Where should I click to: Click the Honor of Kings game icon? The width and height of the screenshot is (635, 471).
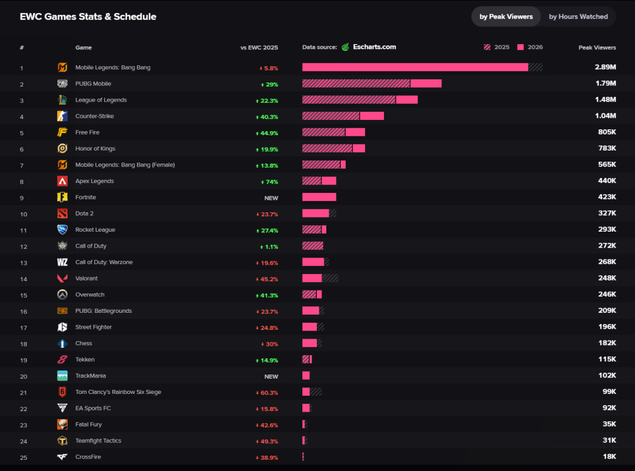[62, 148]
